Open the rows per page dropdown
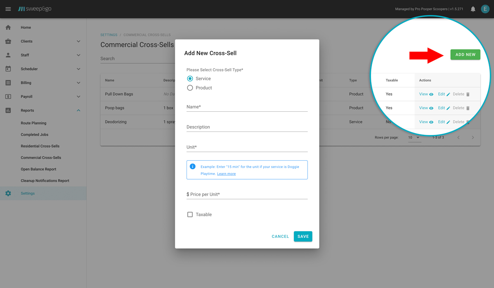Viewport: 494px width, 288px height. click(x=414, y=138)
